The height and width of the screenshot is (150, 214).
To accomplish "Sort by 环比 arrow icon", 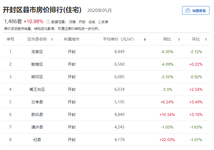I will pyautogui.click(x=206, y=39).
